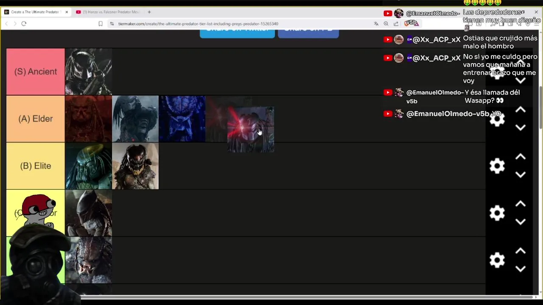The width and height of the screenshot is (543, 305).
Task: Go back using the browser back arrow
Action: point(6,24)
